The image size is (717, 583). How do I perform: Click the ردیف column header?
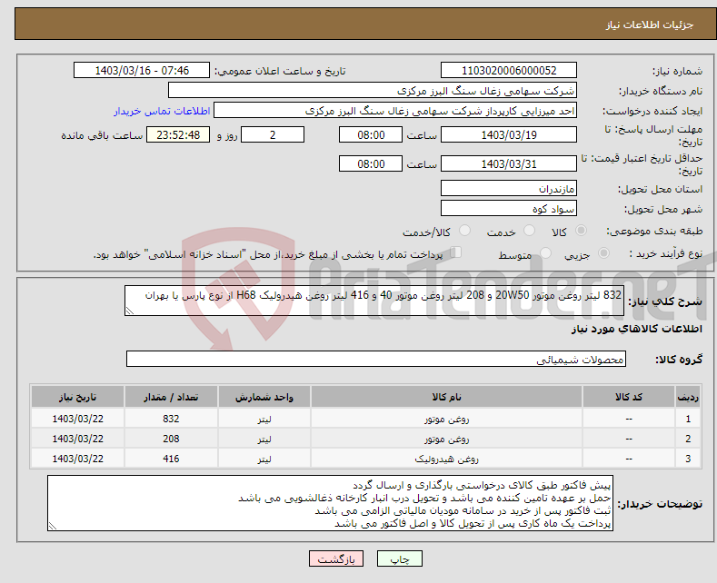point(688,397)
